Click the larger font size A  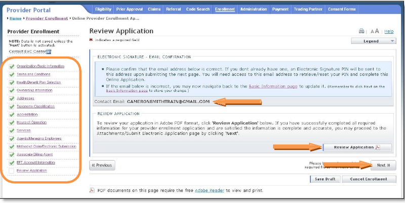pyautogui.click(x=377, y=31)
